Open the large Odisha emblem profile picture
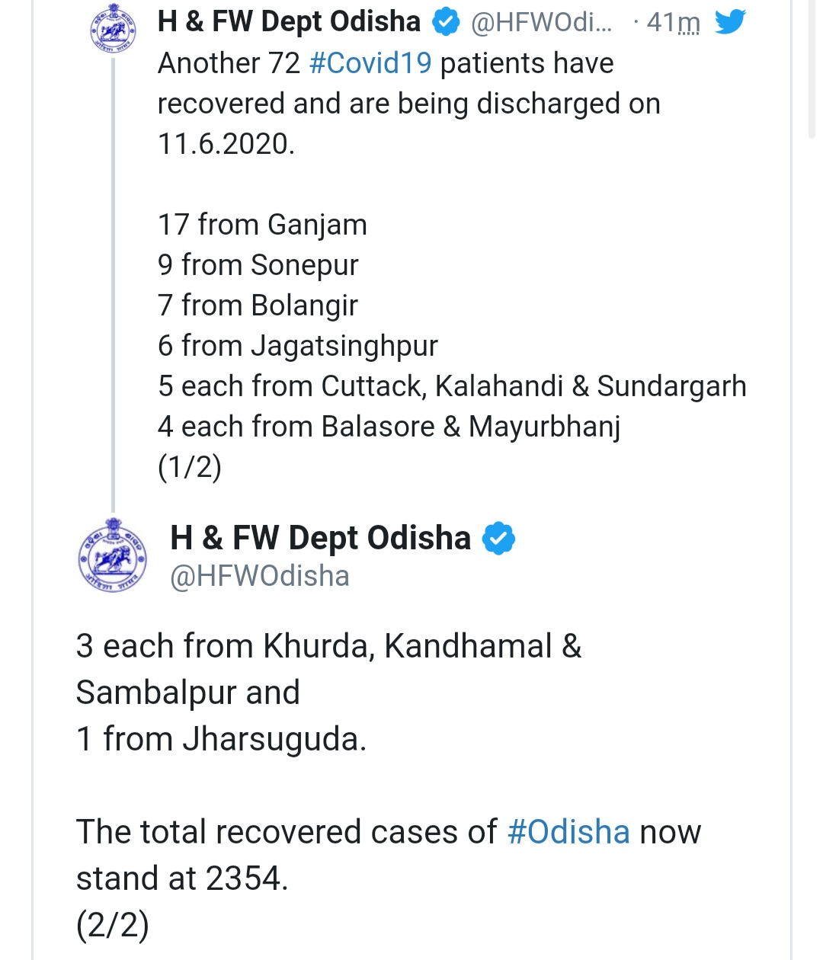 [113, 555]
